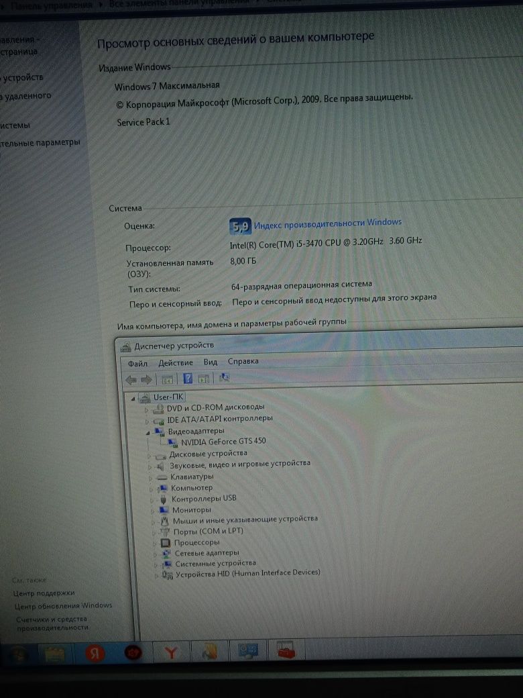Select the Клавиатуры row label
Viewport: 523px width, 698px height.
coord(192,477)
